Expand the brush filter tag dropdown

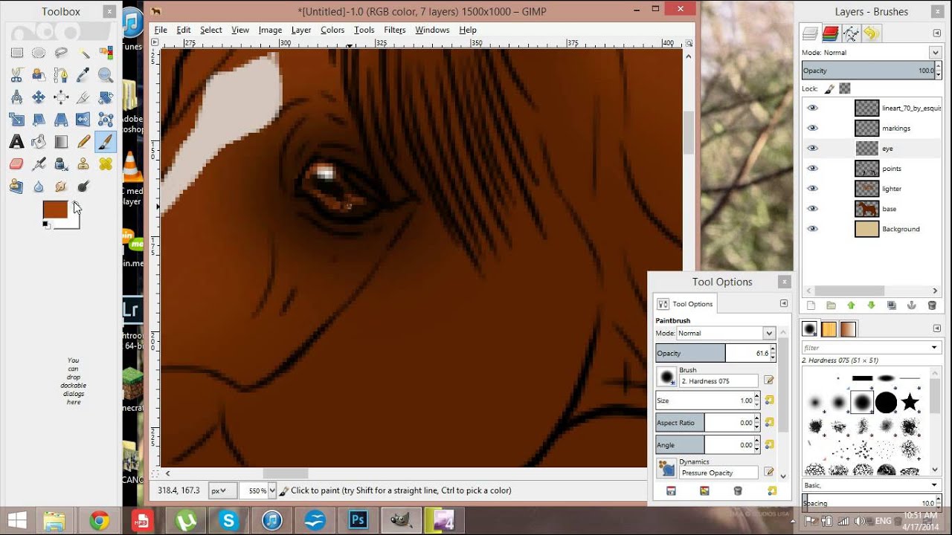pos(934,348)
